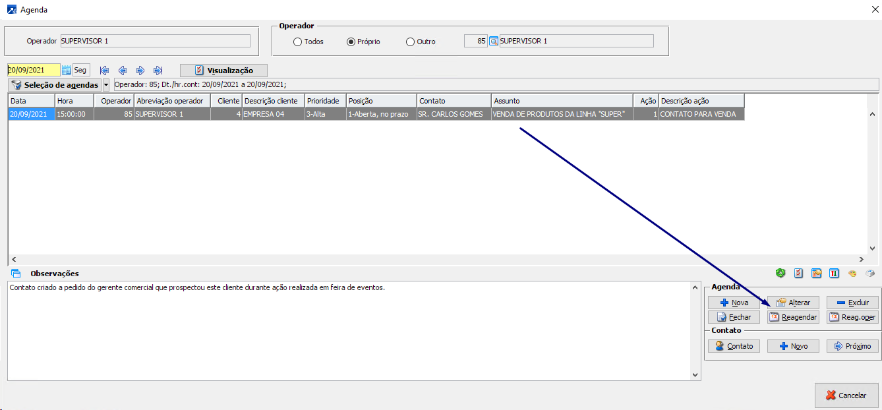Sort by the Assunto column header
This screenshot has width=882, height=410.
(562, 101)
